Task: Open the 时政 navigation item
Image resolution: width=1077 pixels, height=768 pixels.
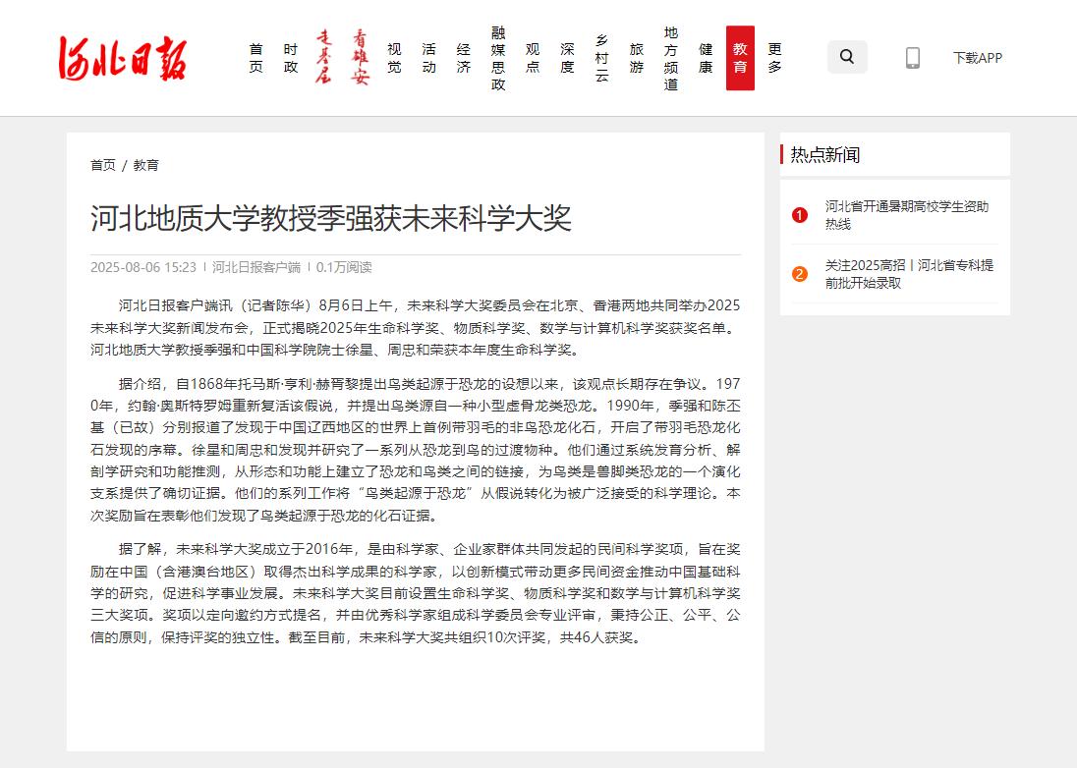Action: coord(290,58)
